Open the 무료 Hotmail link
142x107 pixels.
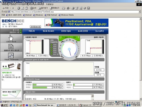click(51, 15)
